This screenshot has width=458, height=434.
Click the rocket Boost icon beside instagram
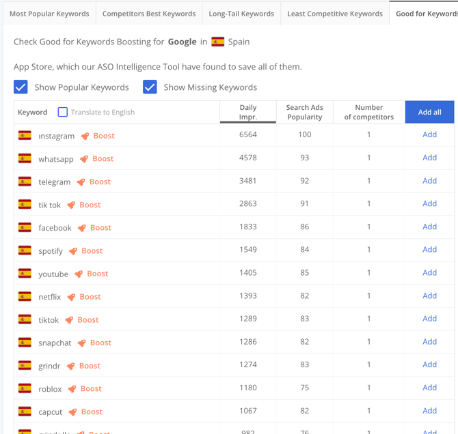coord(85,136)
